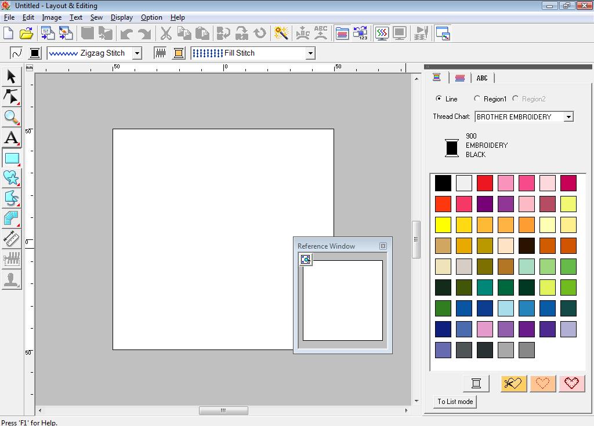Click the undo arrow icon
Screen dimensions: 594x426
tap(126, 33)
